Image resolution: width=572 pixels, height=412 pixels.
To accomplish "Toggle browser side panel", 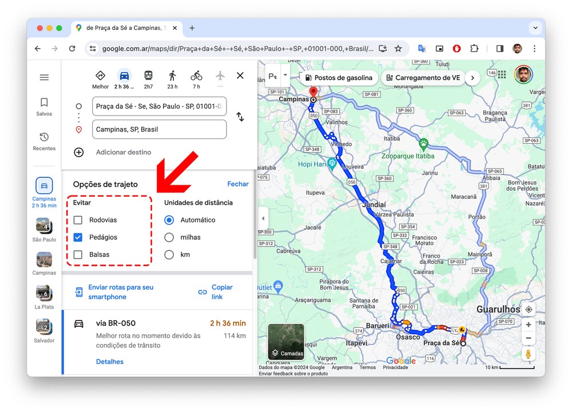I will tap(500, 49).
